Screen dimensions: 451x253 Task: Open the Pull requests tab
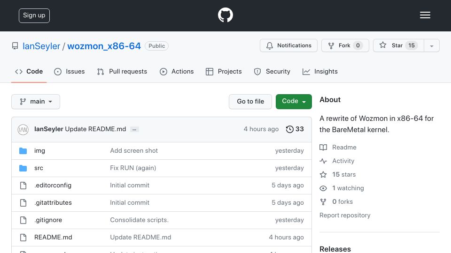tap(122, 71)
